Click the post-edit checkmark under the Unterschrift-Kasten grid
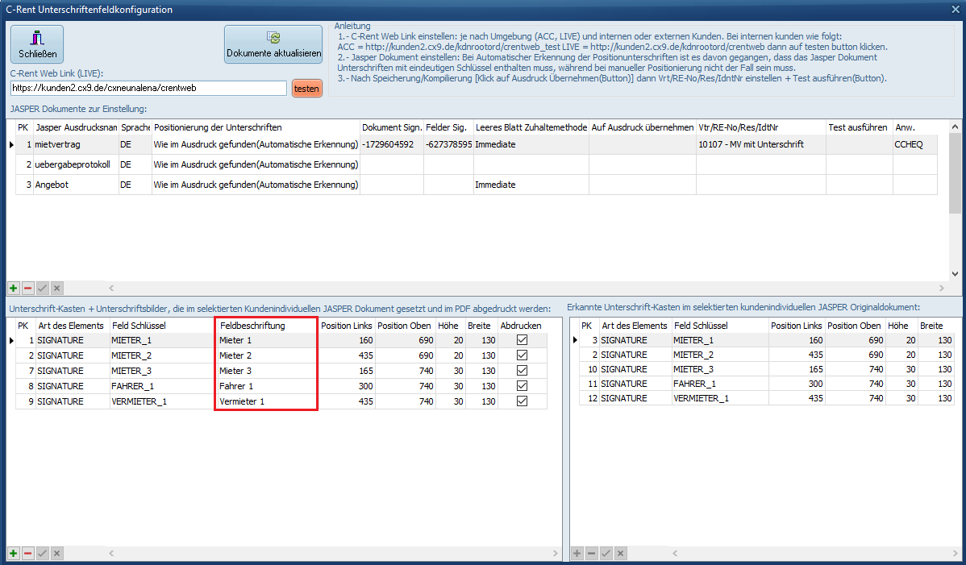Image resolution: width=966 pixels, height=565 pixels. pos(42,553)
